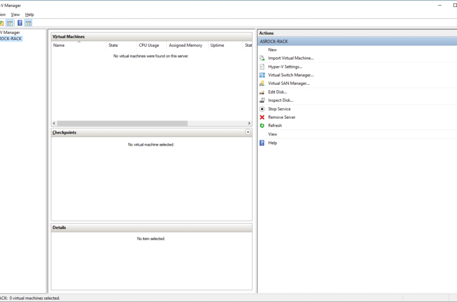
Task: Click 'No item selected.' in Details
Action: (x=151, y=239)
